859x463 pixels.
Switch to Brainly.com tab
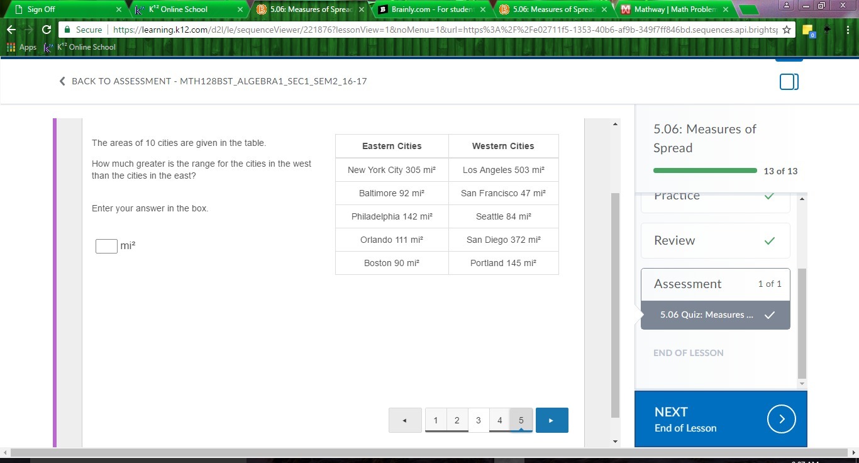coord(431,9)
